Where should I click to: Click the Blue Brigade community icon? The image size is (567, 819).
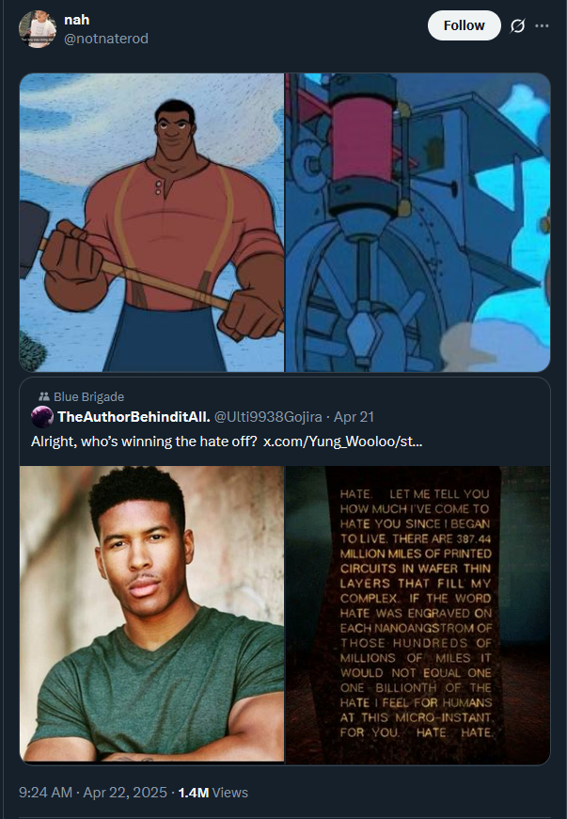[x=44, y=396]
